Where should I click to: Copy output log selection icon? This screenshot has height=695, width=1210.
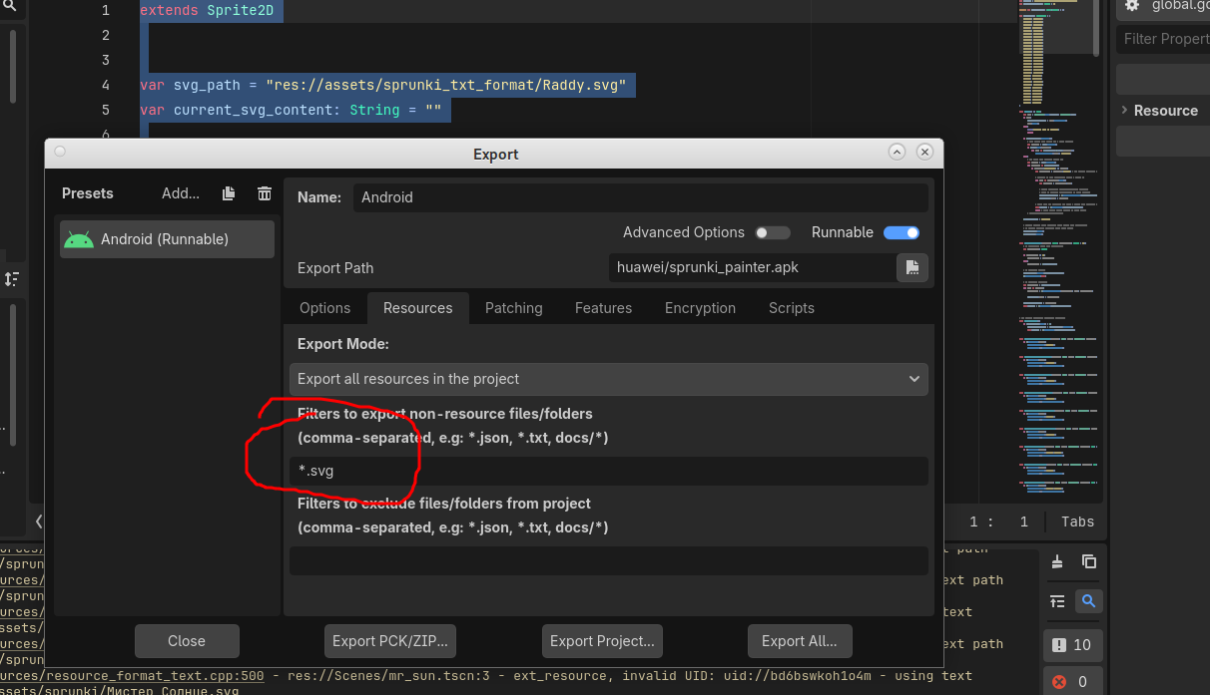click(1089, 561)
